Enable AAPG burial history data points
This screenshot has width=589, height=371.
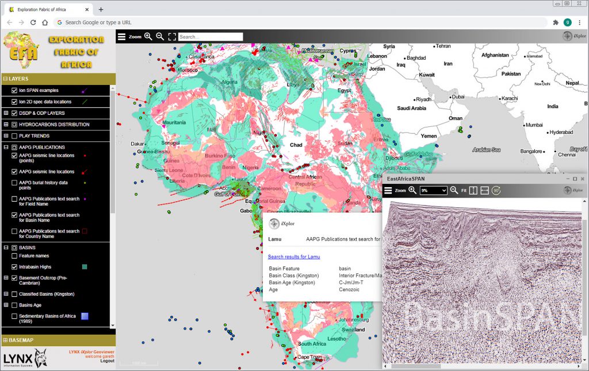[14, 183]
